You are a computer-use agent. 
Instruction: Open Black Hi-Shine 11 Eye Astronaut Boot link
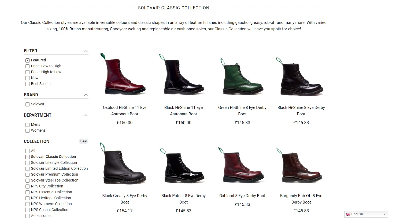click(x=183, y=111)
